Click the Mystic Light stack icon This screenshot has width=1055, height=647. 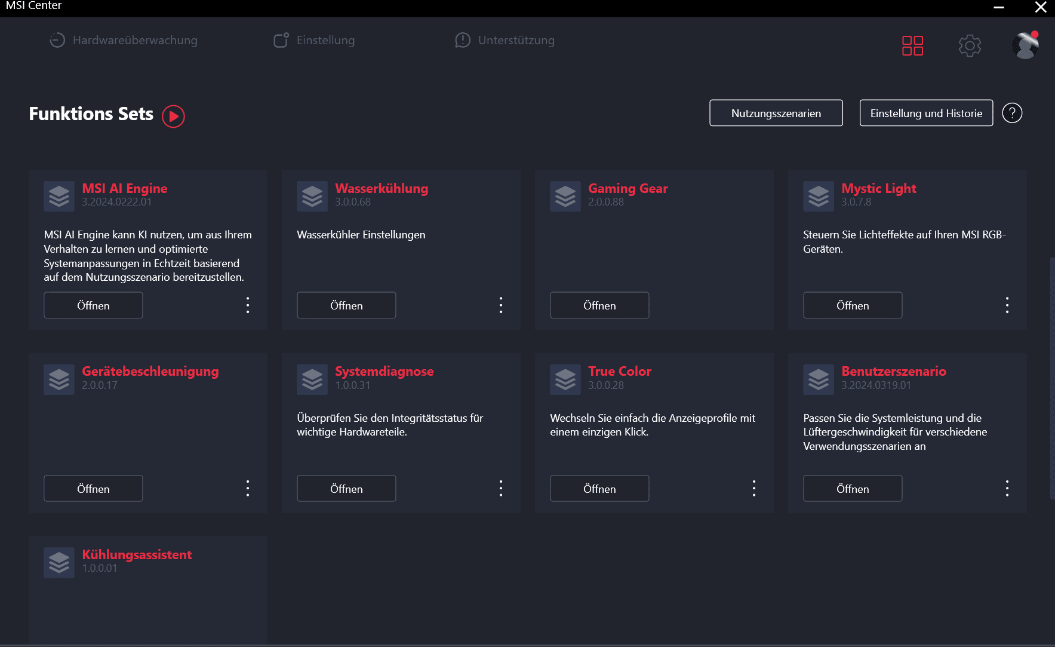[819, 196]
